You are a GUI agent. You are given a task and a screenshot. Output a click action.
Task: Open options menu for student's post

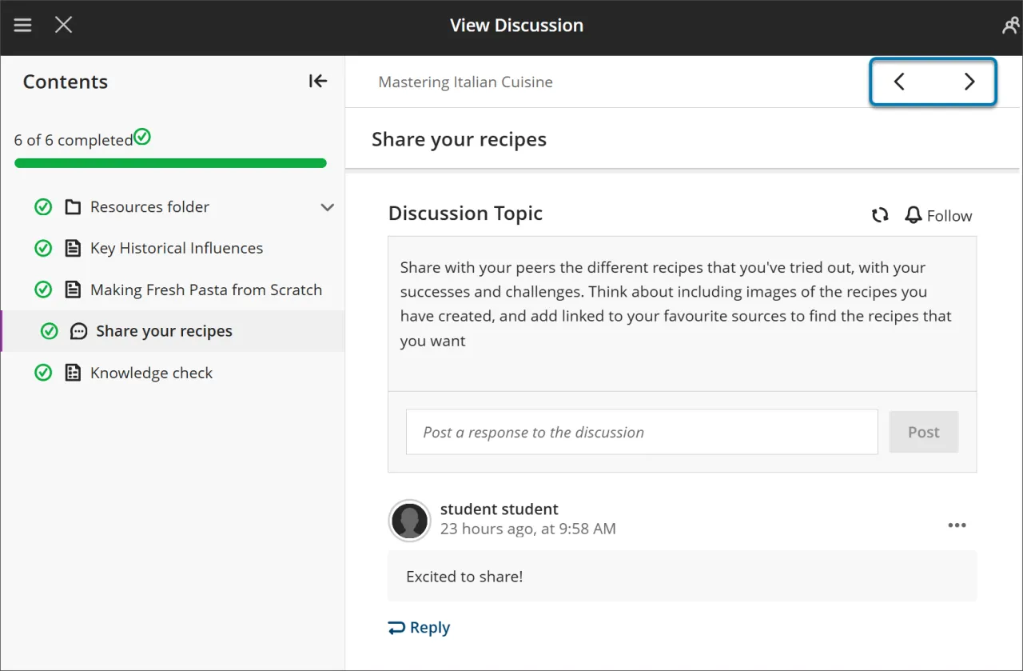coord(957,525)
